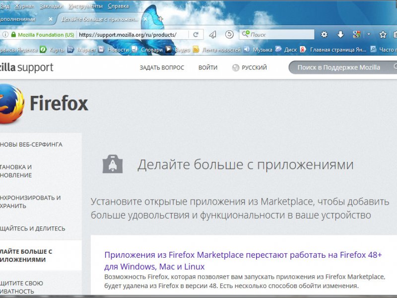Click the marketplace bag rocket icon

[113, 164]
